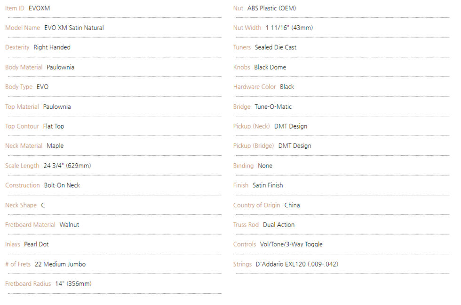Click the Country of Origin label

257,206
